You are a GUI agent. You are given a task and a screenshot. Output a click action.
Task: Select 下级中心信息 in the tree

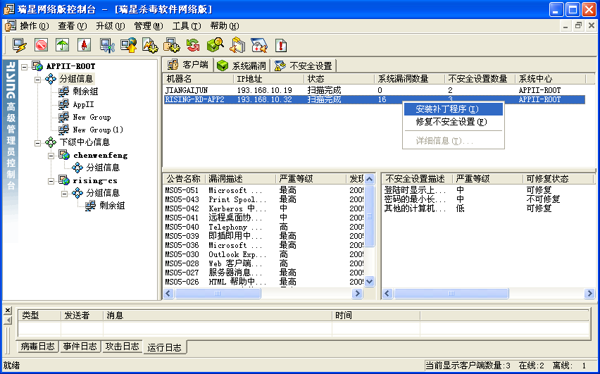point(85,142)
